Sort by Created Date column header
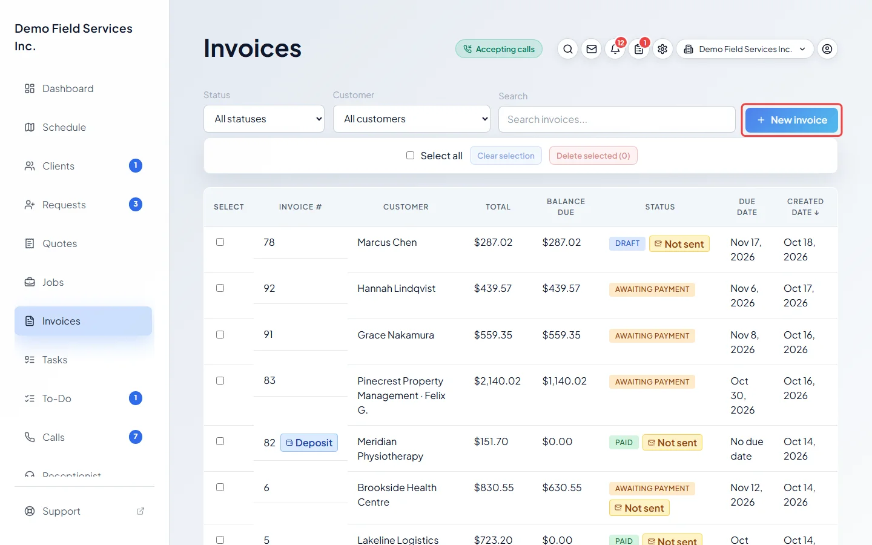 805,207
